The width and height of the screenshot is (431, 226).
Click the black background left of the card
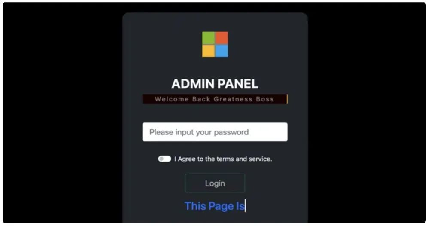[x=63, y=113]
